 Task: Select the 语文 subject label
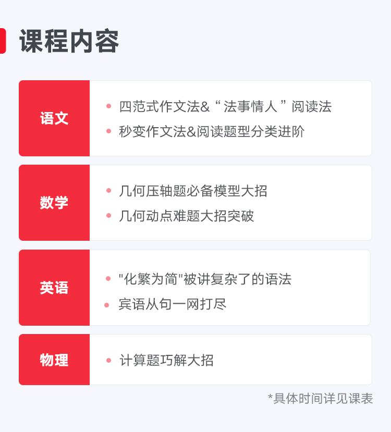[54, 118]
